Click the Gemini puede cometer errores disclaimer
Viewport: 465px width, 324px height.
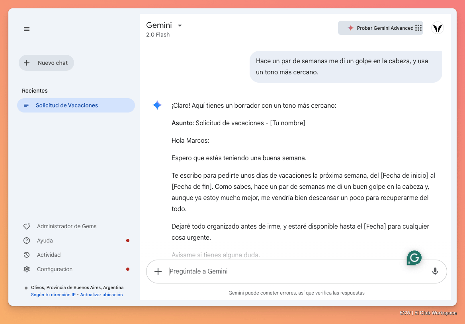pyautogui.click(x=297, y=293)
